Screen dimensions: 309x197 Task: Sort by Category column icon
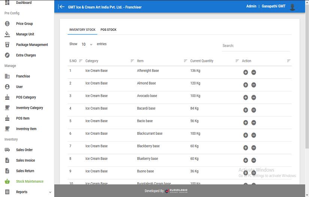(x=132, y=61)
